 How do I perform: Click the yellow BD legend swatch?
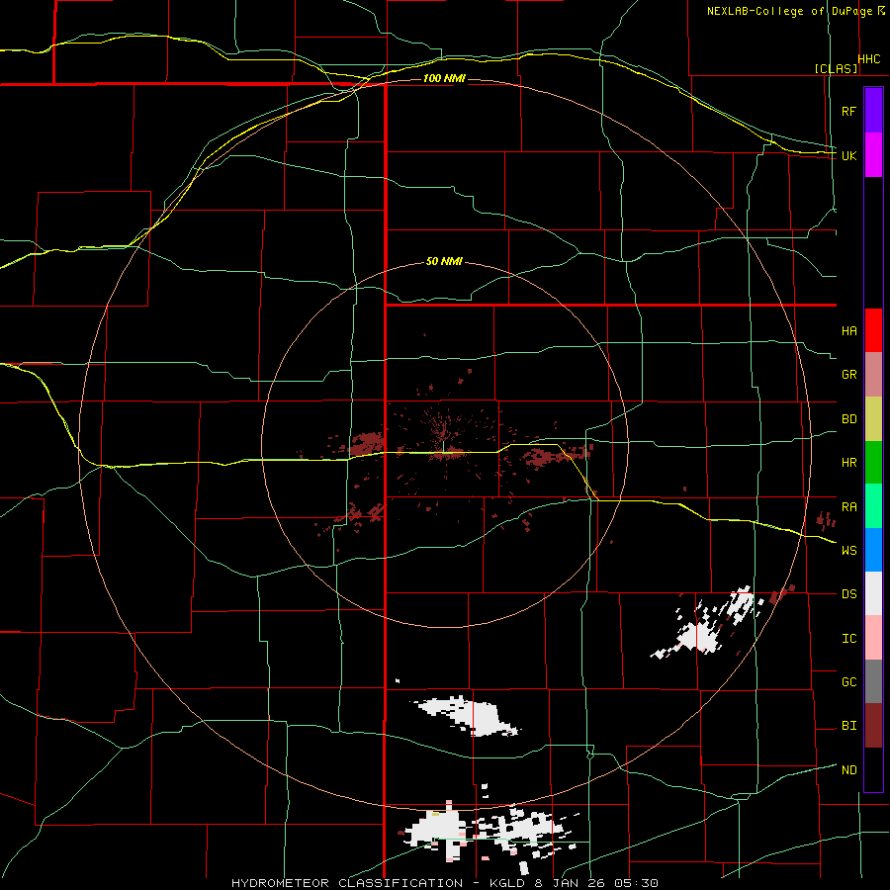point(873,419)
